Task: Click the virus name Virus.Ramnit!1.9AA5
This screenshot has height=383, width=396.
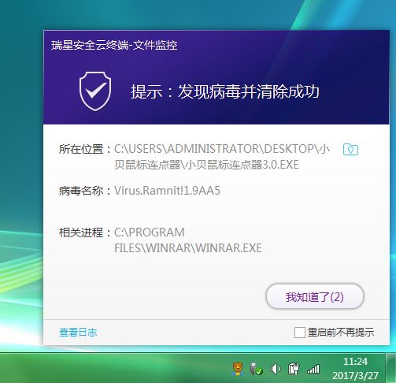Action: (x=167, y=191)
